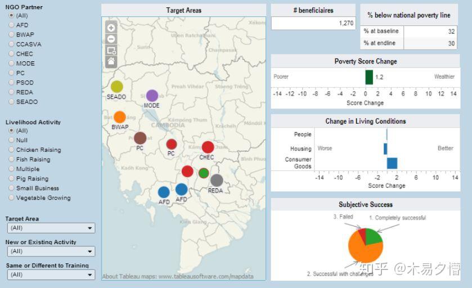Open the Same or Different to Training dropdown
472x288 pixels.
pyautogui.click(x=51, y=274)
